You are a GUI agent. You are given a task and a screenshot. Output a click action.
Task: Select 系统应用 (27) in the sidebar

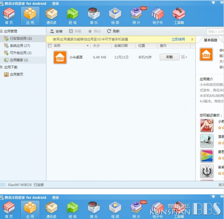pyautogui.click(x=19, y=46)
